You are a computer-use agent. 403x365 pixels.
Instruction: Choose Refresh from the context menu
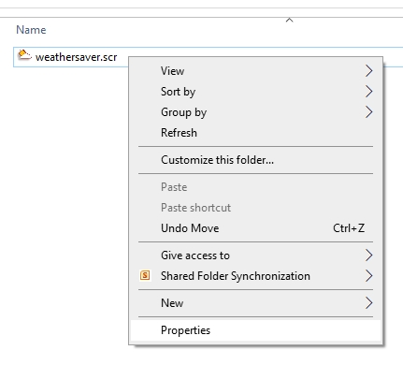(x=255, y=133)
